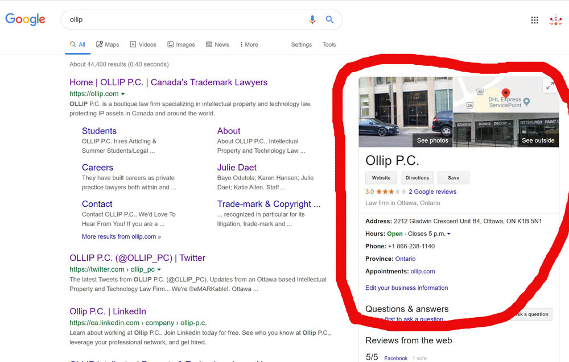The height and width of the screenshot is (362, 569).
Task: Switch to the Videos tab
Action: tap(143, 44)
